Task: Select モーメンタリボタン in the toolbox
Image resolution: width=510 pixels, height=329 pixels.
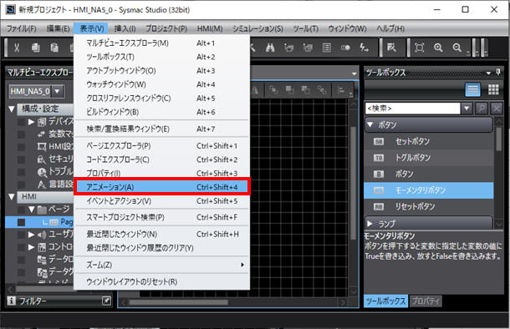Action: pos(429,190)
